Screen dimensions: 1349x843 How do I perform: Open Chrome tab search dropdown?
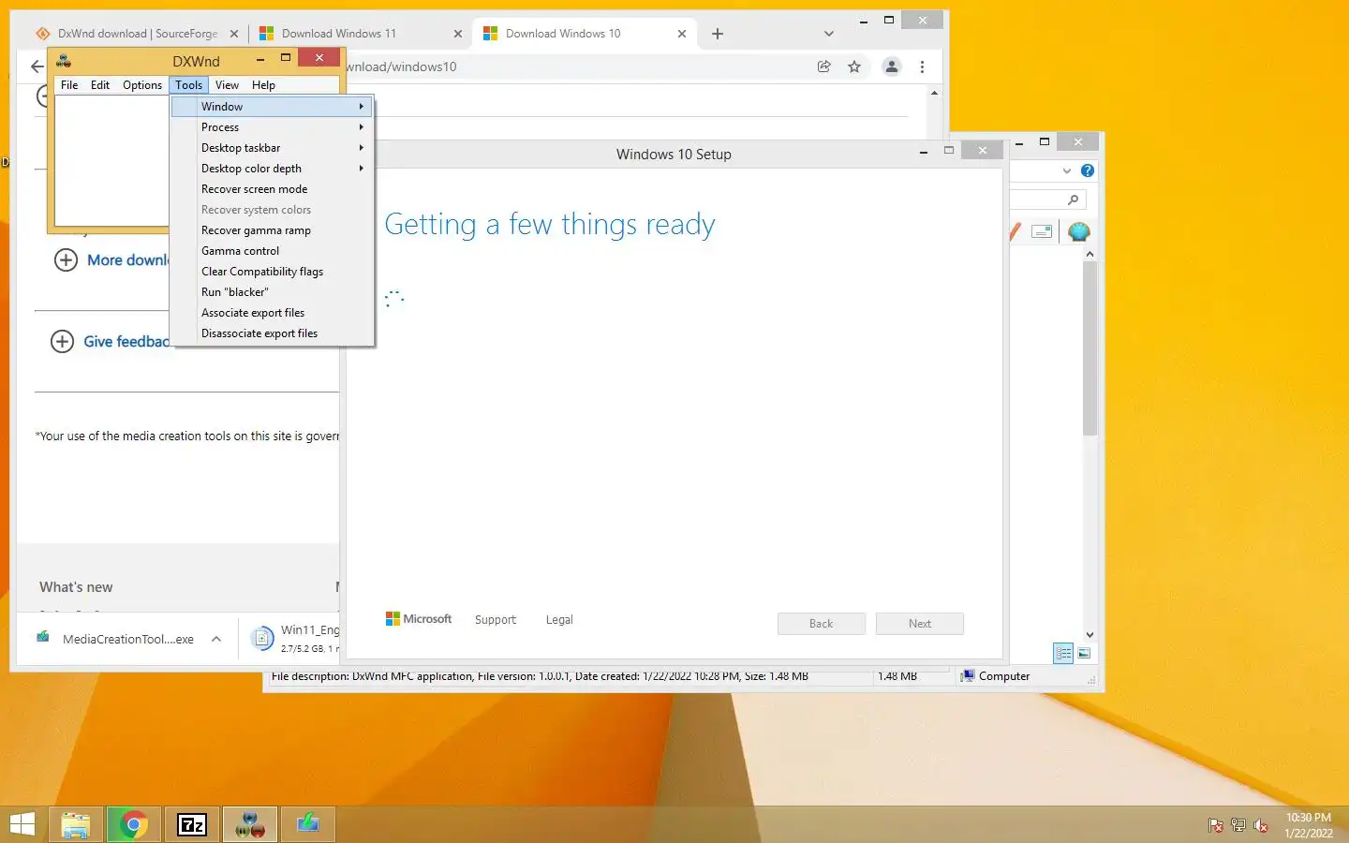pos(828,34)
